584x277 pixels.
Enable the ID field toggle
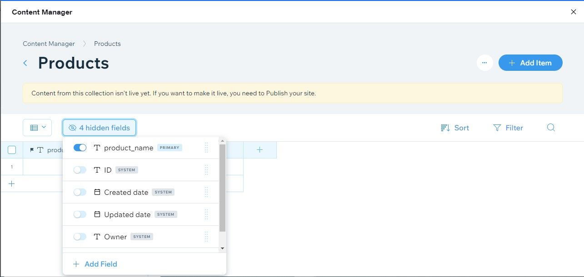tap(80, 169)
